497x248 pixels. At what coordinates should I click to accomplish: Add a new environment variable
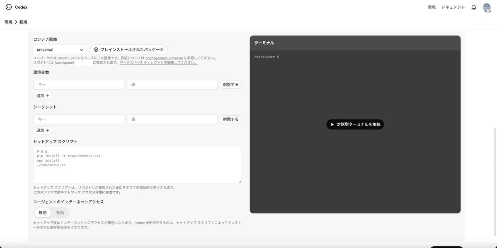43,96
